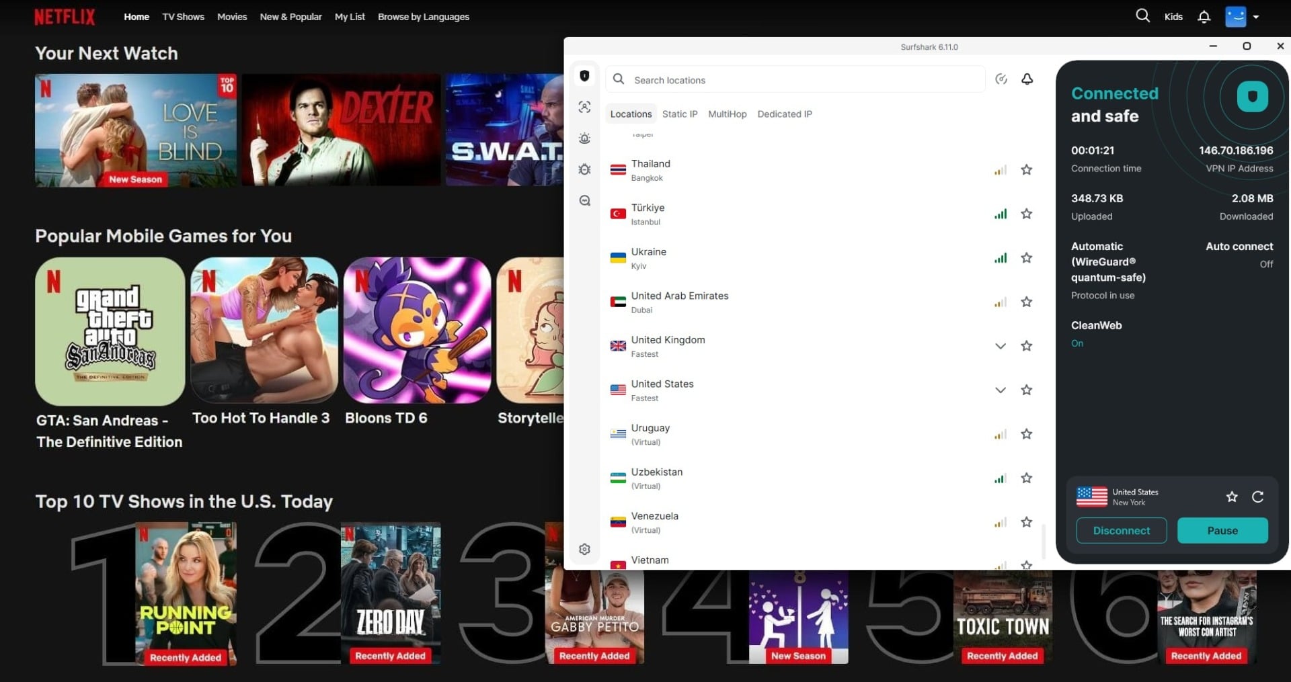Open Netflix New & Popular link
The image size is (1291, 682).
pyautogui.click(x=290, y=17)
